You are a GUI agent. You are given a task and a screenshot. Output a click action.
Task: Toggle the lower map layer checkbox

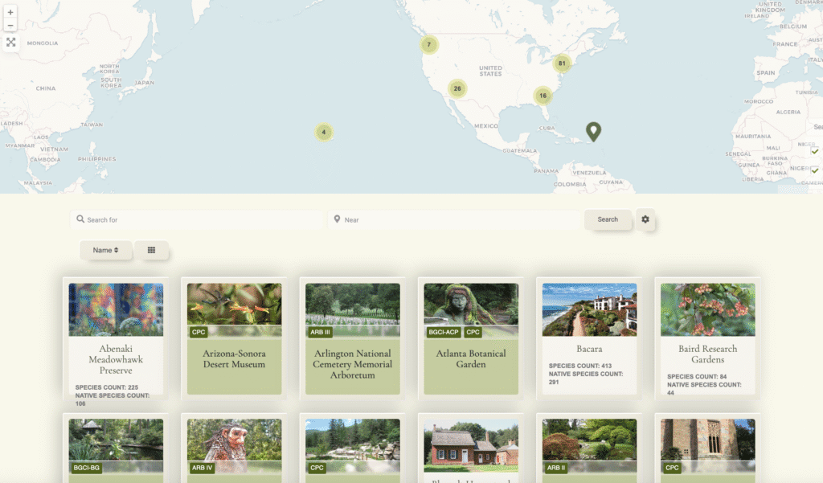pos(814,170)
